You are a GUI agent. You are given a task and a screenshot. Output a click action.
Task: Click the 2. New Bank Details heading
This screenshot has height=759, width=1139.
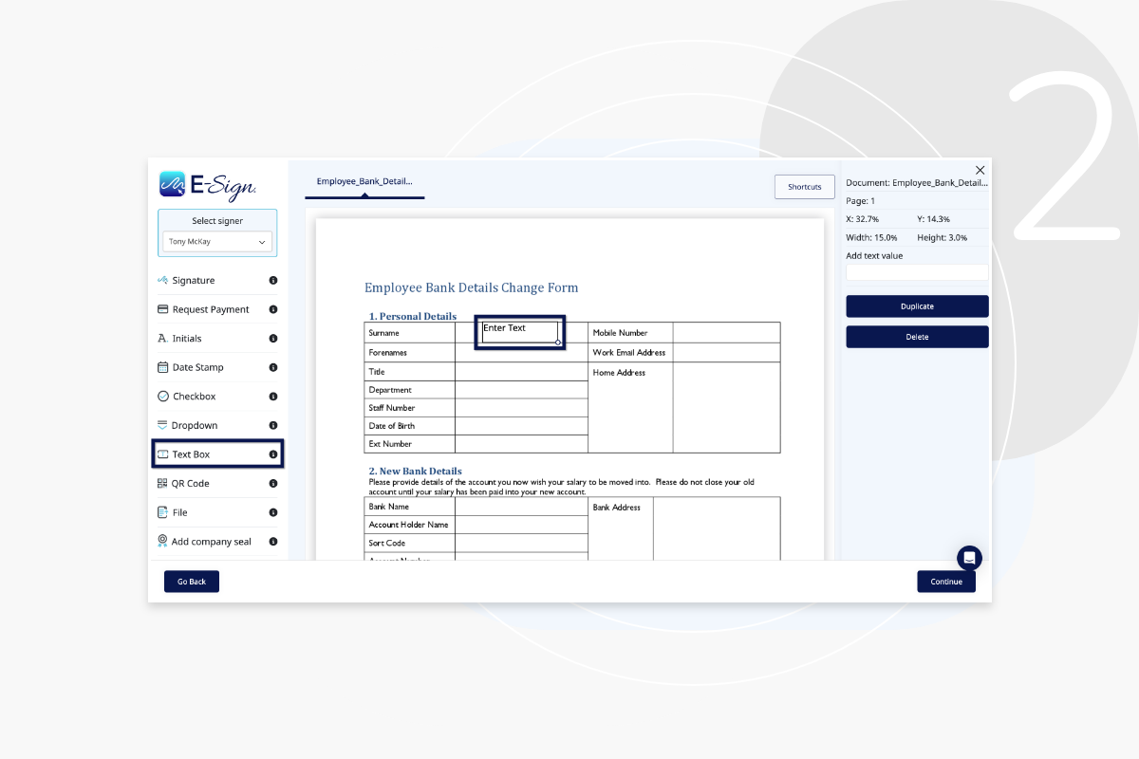[x=416, y=471]
